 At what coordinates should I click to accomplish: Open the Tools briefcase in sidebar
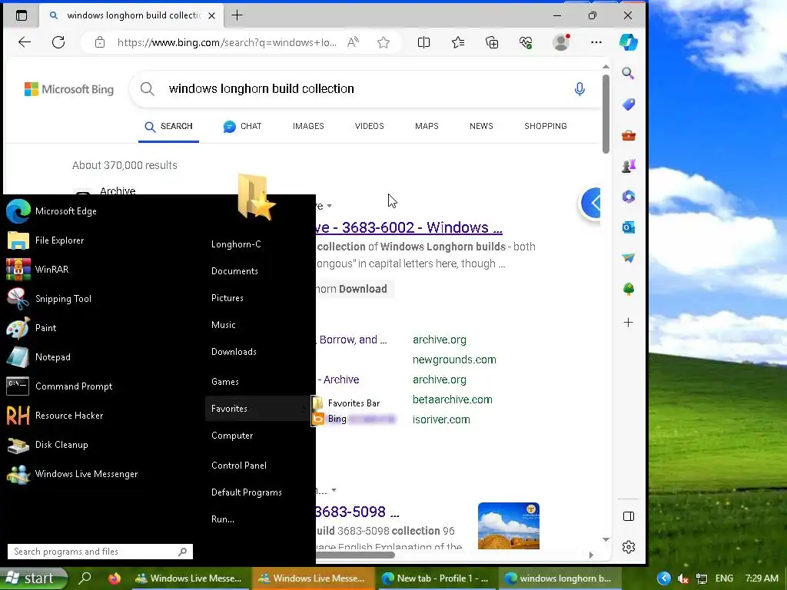629,135
